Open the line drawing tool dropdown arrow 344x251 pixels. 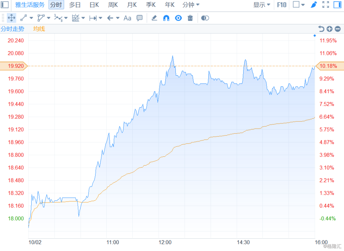click(x=31, y=18)
